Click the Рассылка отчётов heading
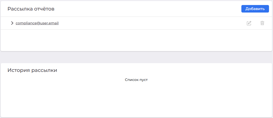Viewport: 273px width, 118px height. click(31, 9)
